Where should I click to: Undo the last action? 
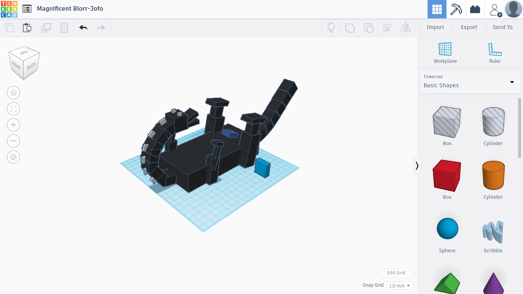click(83, 28)
